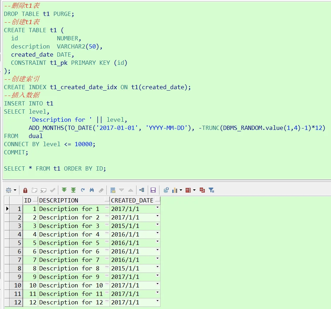331x309 pixels.
Task: Click the delete record icon
Action: pyautogui.click(x=43, y=190)
